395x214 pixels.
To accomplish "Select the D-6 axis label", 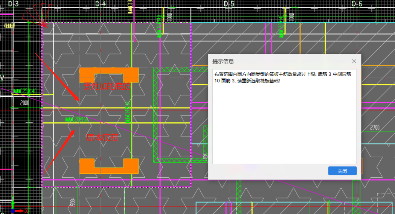I will [357, 4].
